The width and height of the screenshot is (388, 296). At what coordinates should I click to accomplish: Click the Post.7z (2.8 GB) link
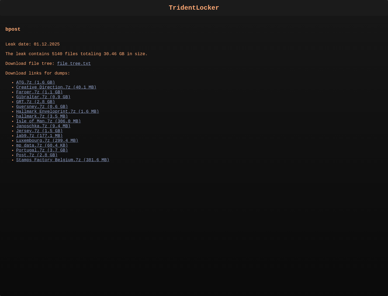click(37, 155)
